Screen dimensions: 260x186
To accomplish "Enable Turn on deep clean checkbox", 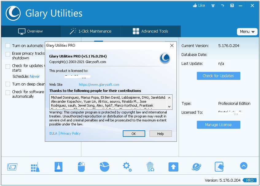I will [x=8, y=84].
